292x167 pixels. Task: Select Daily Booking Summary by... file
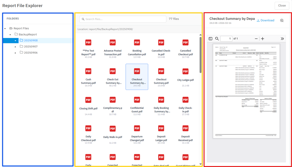pos(161,105)
